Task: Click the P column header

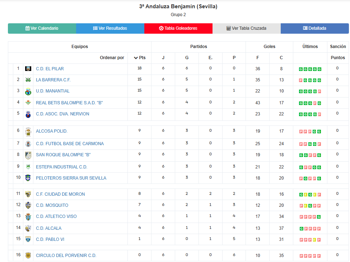Action: pyautogui.click(x=234, y=58)
